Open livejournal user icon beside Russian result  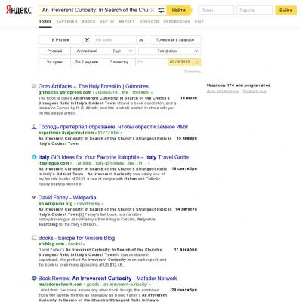(x=34, y=127)
